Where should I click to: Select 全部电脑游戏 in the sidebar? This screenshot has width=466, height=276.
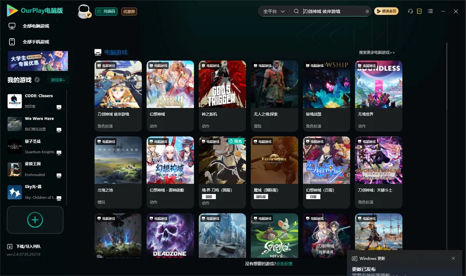pos(36,26)
